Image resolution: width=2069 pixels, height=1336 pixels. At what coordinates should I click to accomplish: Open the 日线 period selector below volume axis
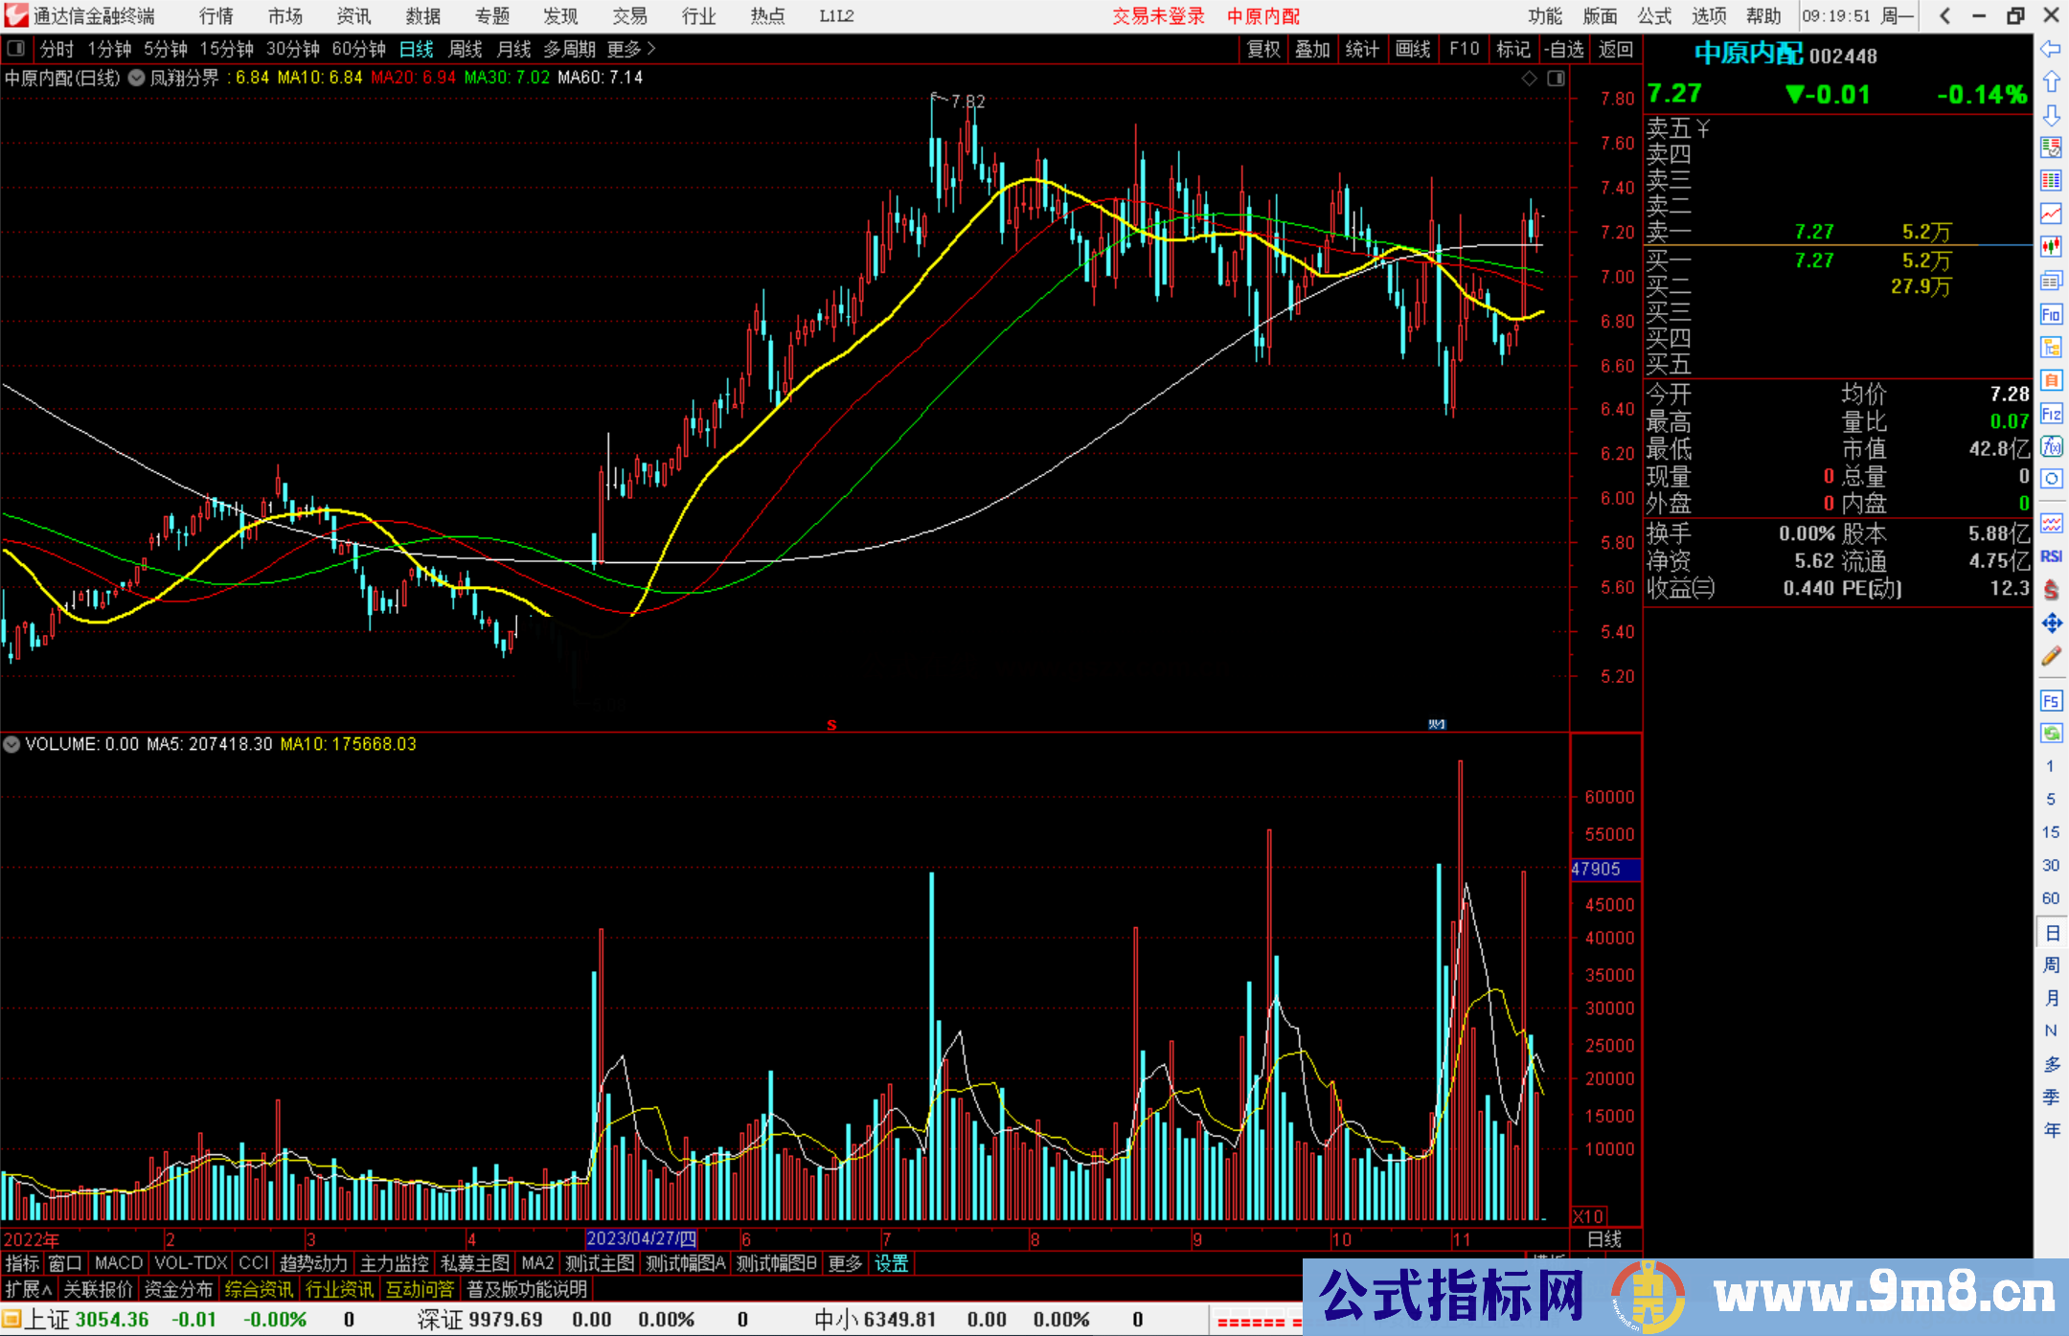tap(1604, 1239)
